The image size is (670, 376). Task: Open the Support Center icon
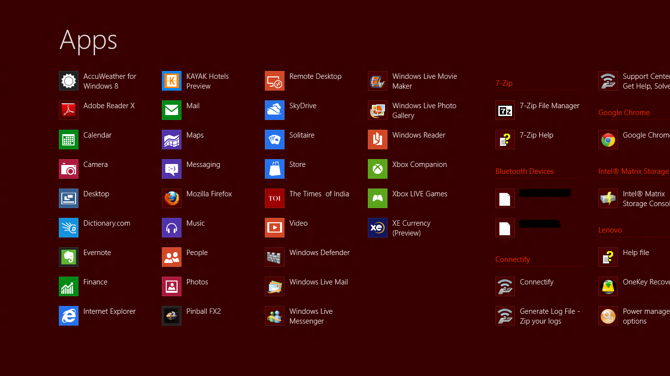(x=608, y=81)
